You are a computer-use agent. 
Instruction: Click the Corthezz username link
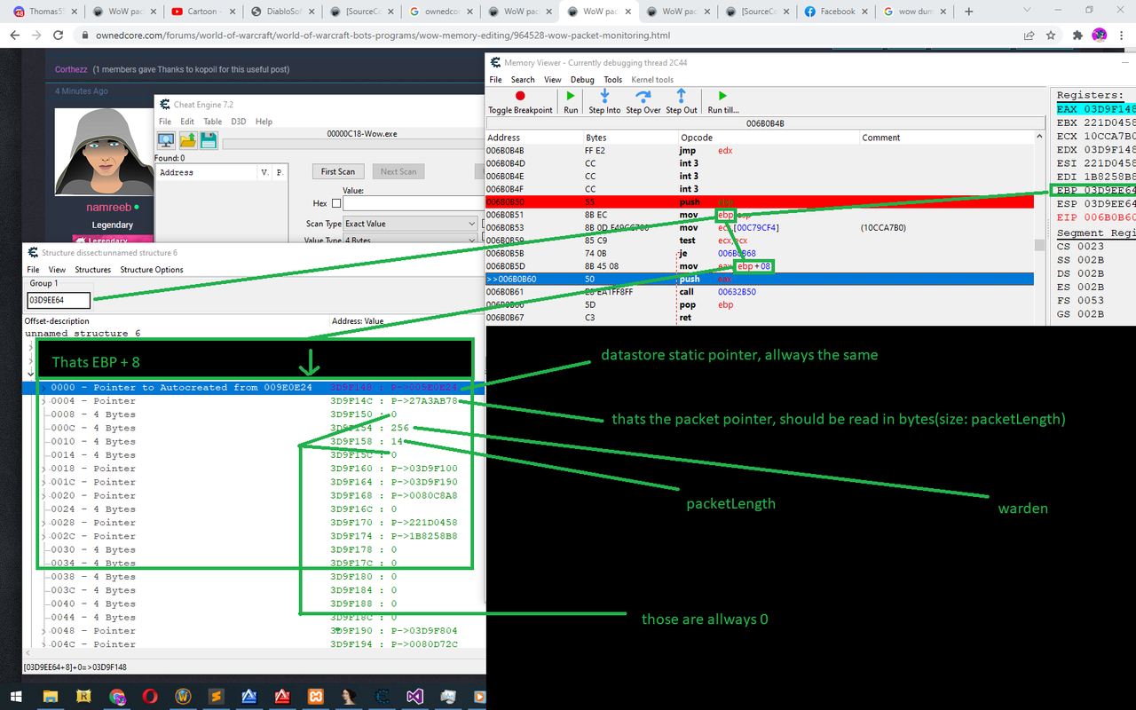71,69
